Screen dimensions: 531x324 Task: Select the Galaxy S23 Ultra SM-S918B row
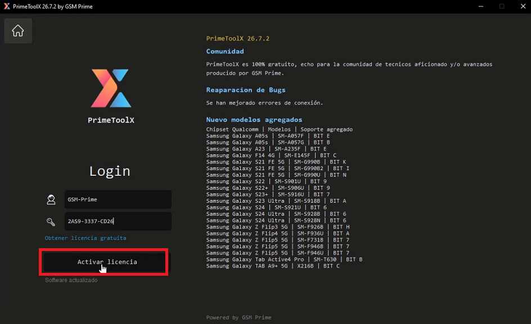[x=276, y=201]
